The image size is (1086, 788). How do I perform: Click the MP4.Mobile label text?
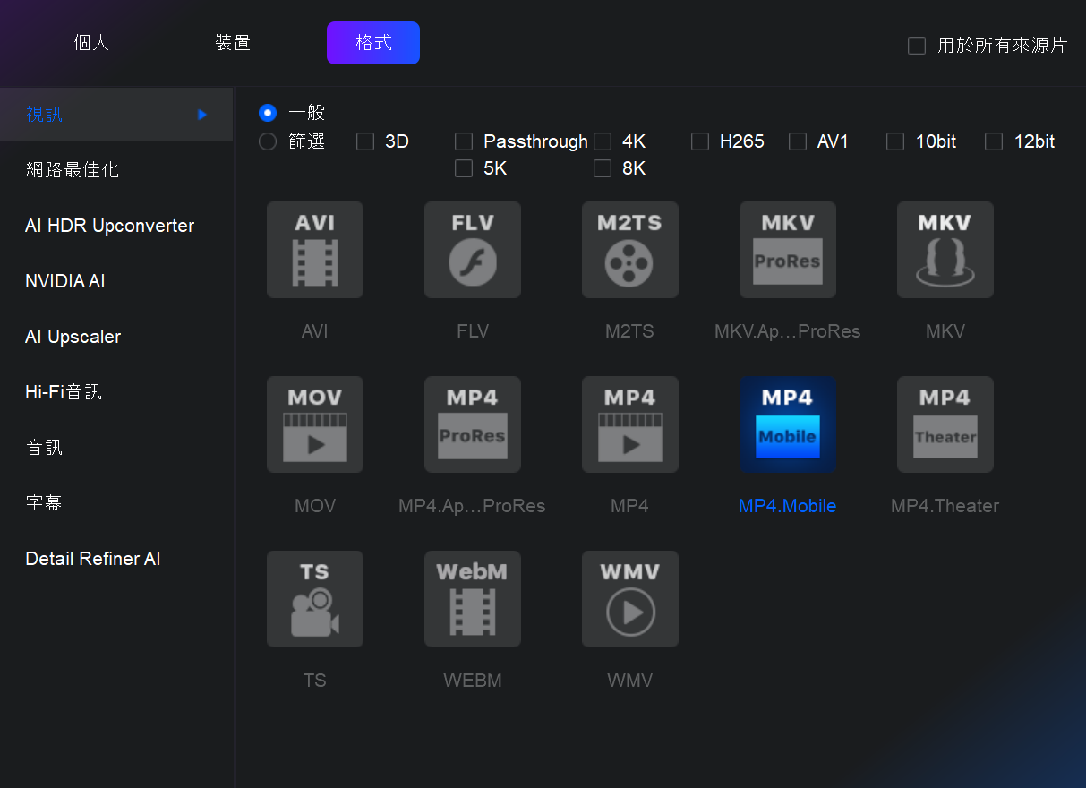(x=788, y=506)
